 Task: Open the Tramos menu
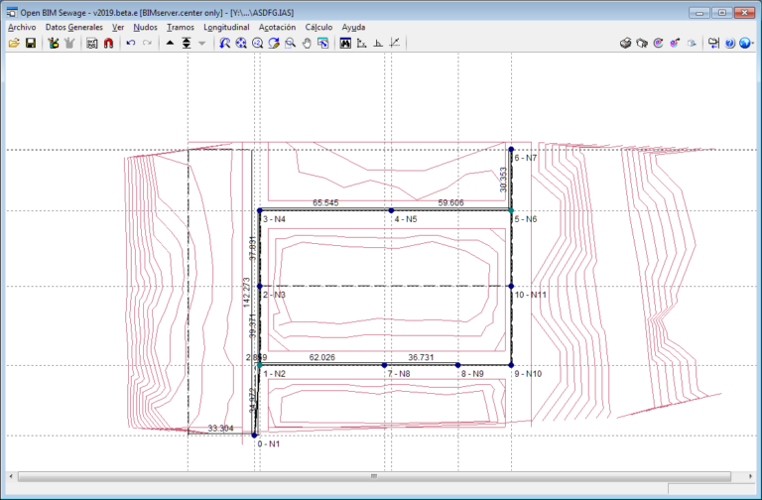click(181, 28)
